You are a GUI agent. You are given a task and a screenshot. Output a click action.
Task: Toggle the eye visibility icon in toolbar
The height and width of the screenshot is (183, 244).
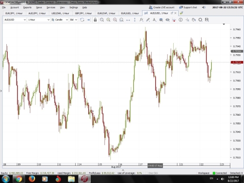pyautogui.click(x=167, y=20)
